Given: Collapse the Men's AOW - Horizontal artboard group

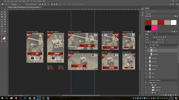Looking at the screenshot, I should (x=148, y=80).
